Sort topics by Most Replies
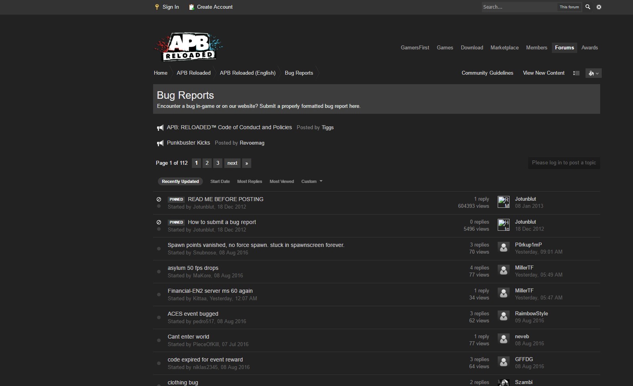This screenshot has width=633, height=386. (x=250, y=181)
